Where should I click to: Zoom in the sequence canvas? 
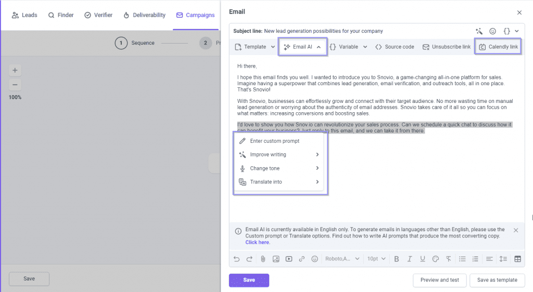15,71
